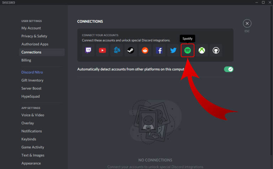
Task: Click the CONNECTIONS page heading
Action: click(x=90, y=21)
